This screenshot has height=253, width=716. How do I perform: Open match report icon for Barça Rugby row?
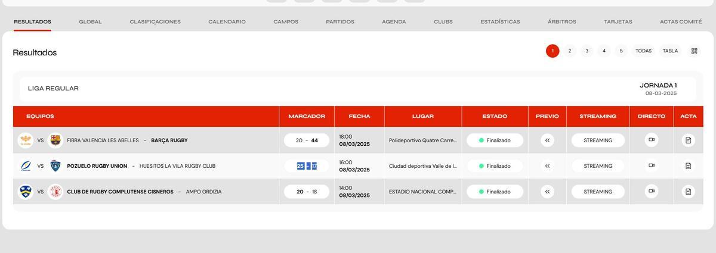click(688, 140)
